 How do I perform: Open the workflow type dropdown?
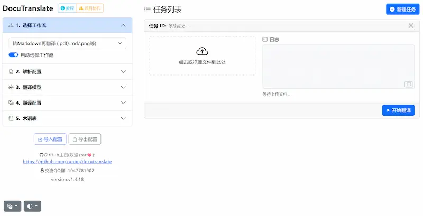coord(67,43)
